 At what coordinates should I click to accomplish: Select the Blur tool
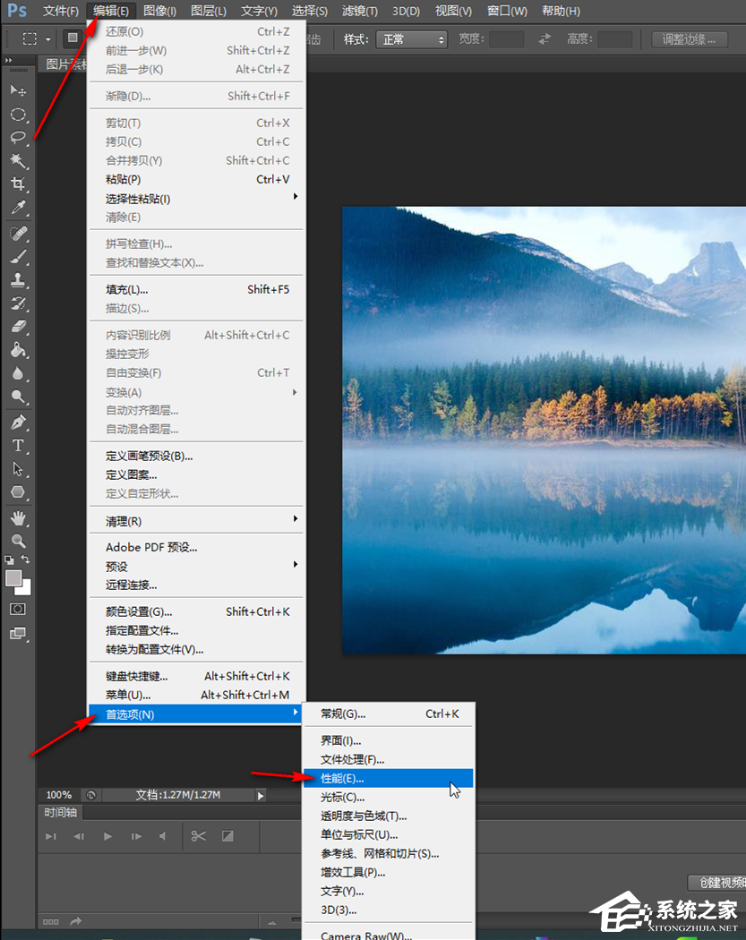coord(18,373)
